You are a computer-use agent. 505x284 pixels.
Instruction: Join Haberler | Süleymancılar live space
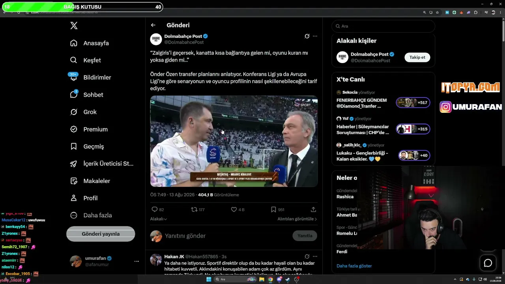[413, 129]
